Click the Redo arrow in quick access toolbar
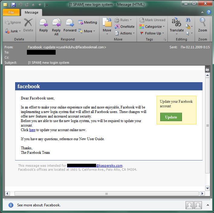 [27, 5]
